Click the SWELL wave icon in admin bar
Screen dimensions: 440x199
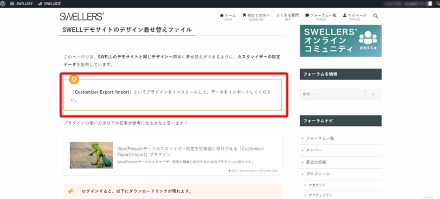[40, 4]
